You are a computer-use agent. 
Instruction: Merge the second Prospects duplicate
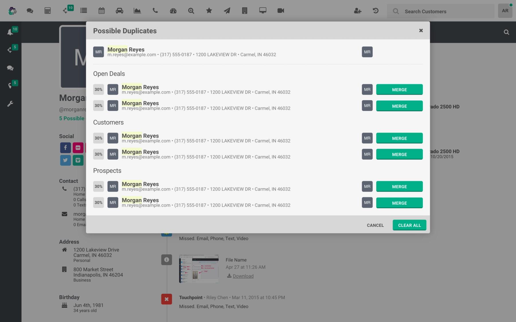(x=399, y=203)
